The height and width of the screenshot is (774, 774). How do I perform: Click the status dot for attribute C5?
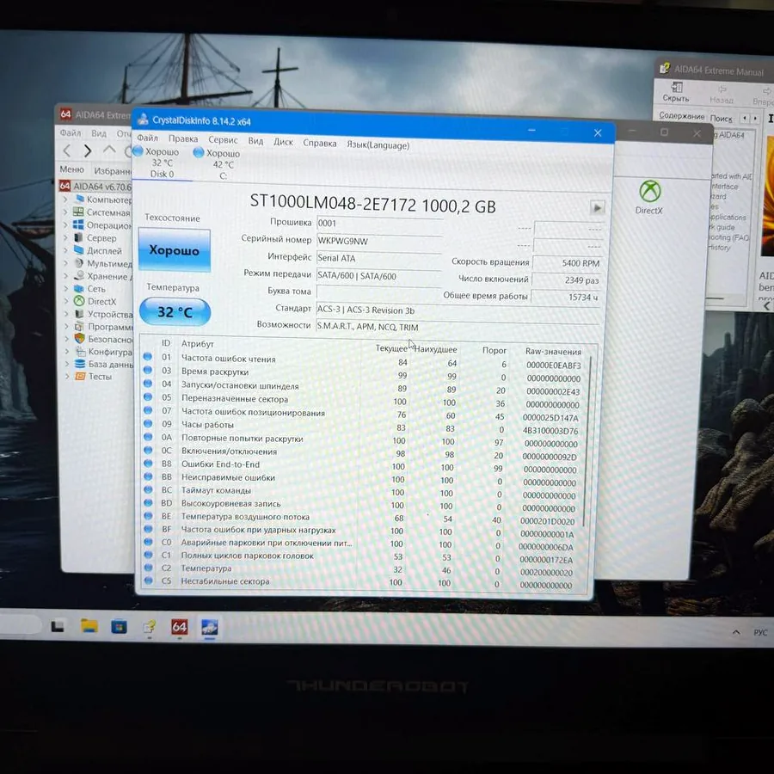point(148,580)
